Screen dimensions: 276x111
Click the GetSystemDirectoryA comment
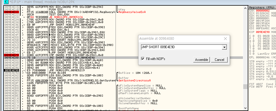tap(134, 81)
